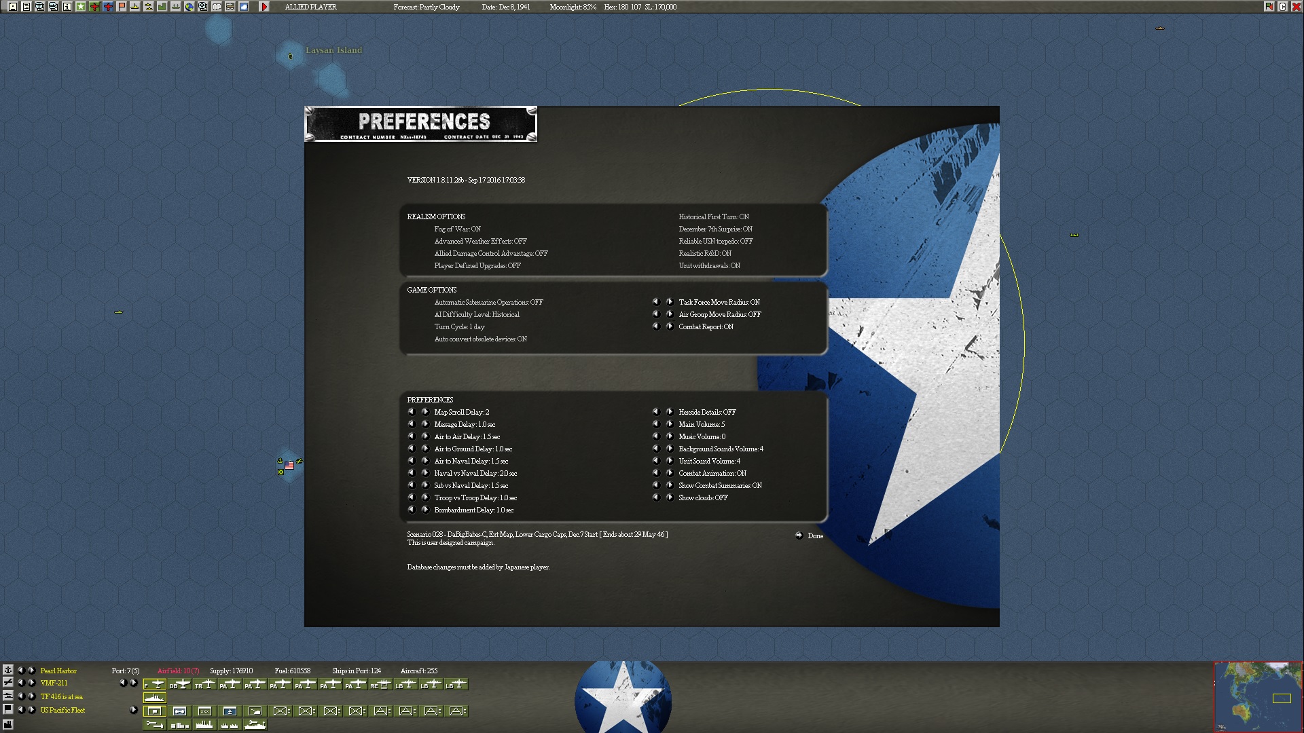Select the DB dive bomber group icon
Image resolution: width=1304 pixels, height=733 pixels.
pos(180,684)
